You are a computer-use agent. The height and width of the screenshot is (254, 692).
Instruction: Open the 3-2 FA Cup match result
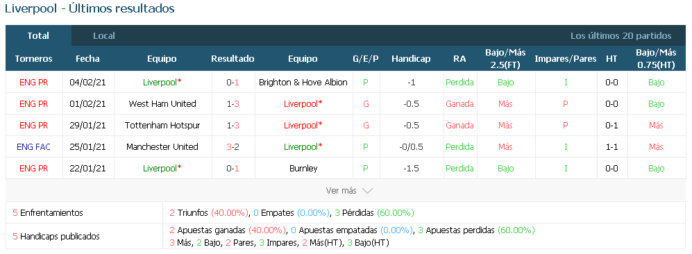coord(233,147)
